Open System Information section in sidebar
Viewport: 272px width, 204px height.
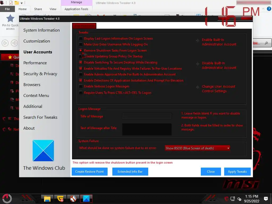coord(41,30)
